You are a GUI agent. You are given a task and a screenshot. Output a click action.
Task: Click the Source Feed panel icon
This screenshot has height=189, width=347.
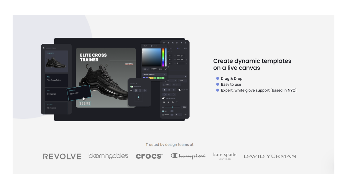(x=44, y=48)
